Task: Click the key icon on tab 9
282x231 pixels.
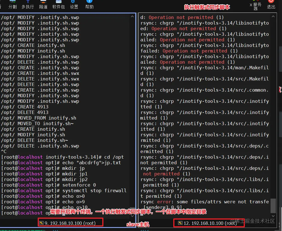Action: (x=41, y=223)
